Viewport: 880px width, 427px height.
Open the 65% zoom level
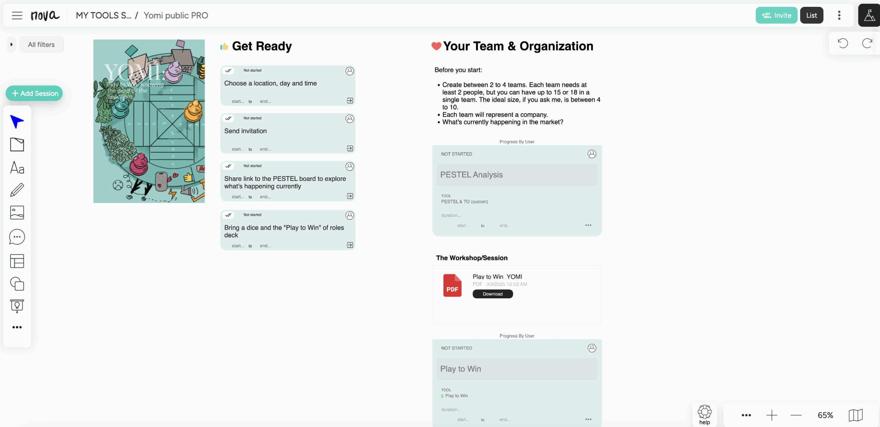(825, 415)
